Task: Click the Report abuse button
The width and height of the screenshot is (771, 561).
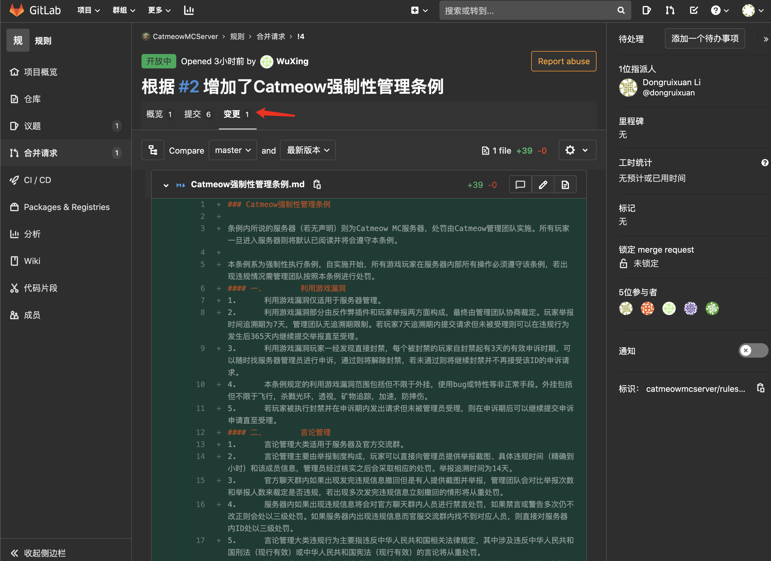Action: click(563, 61)
